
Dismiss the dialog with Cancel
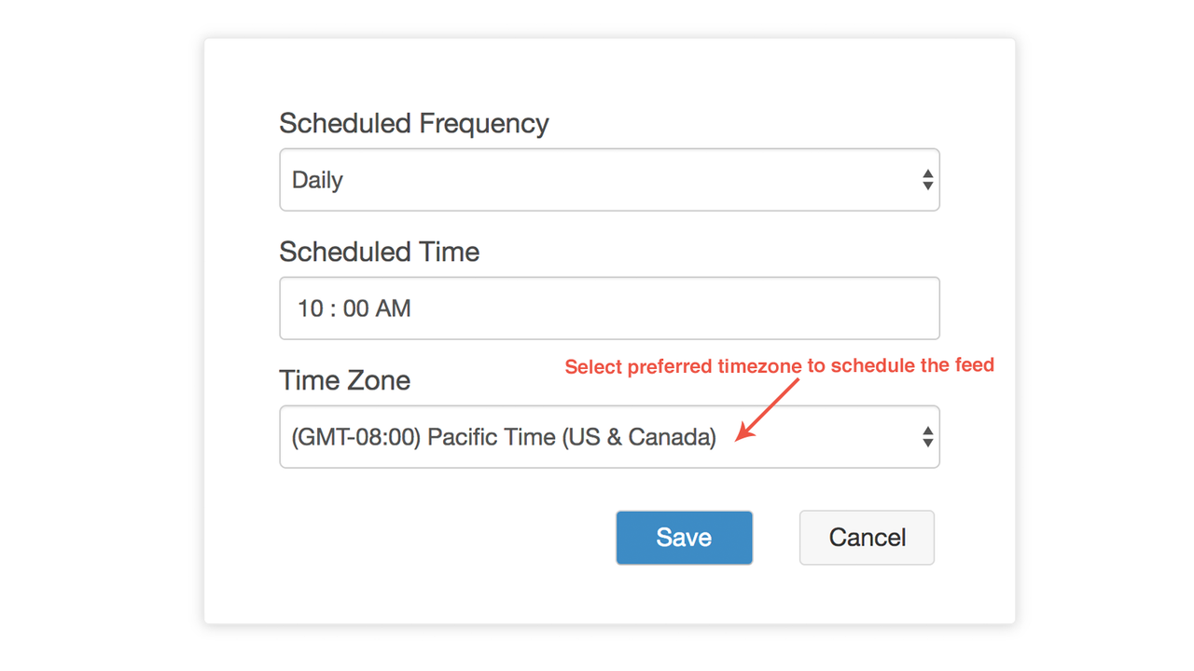(x=867, y=538)
